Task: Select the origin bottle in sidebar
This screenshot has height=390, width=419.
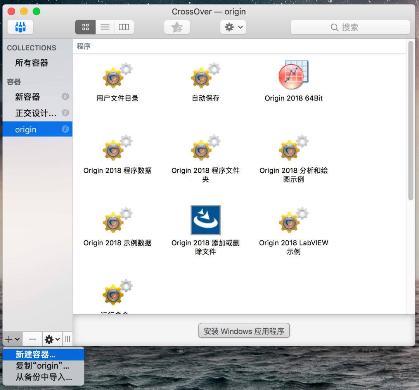Action: point(37,129)
